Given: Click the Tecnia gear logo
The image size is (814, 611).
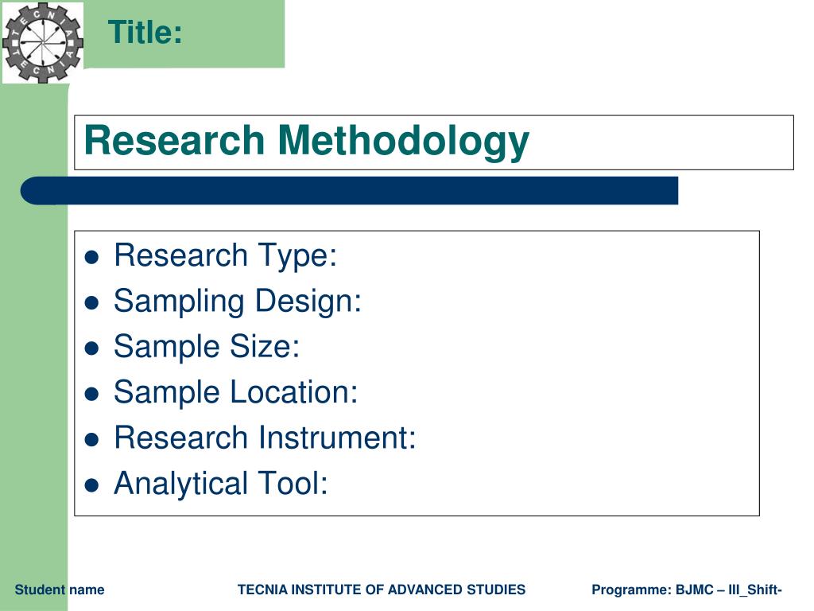Looking at the screenshot, I should (43, 42).
